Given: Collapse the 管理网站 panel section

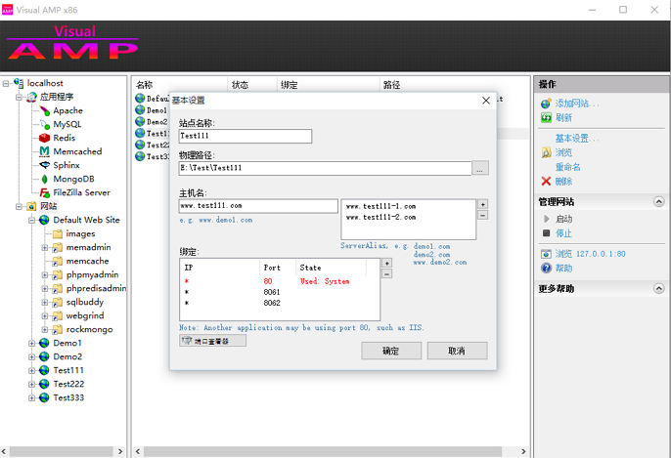Looking at the screenshot, I should pos(658,201).
